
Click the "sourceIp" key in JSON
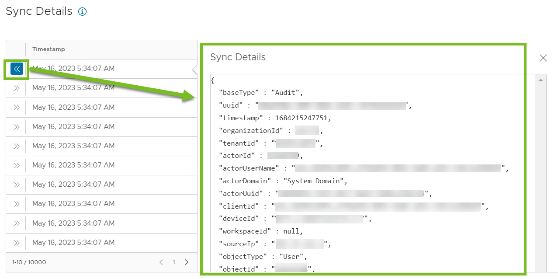(x=239, y=244)
